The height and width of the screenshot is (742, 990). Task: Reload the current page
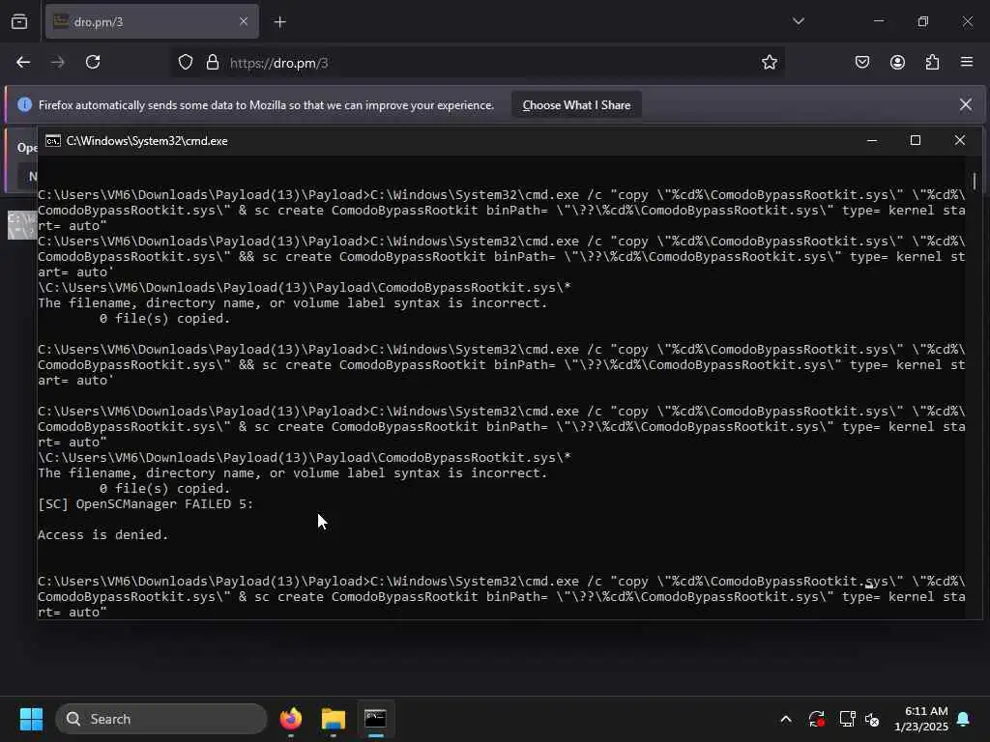point(93,62)
